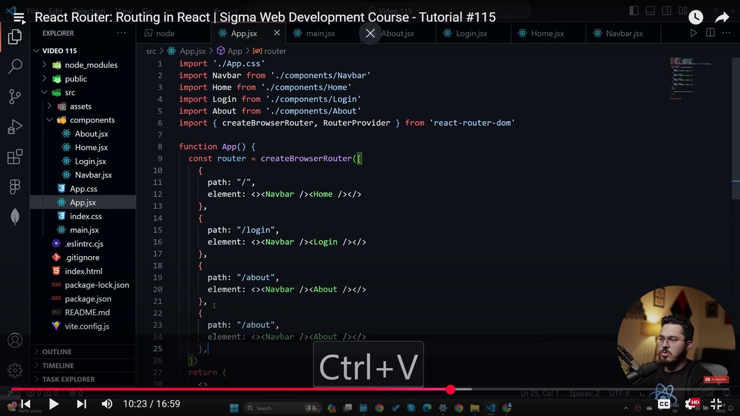Image resolution: width=740 pixels, height=416 pixels.
Task: Click the video play button
Action: click(54, 404)
